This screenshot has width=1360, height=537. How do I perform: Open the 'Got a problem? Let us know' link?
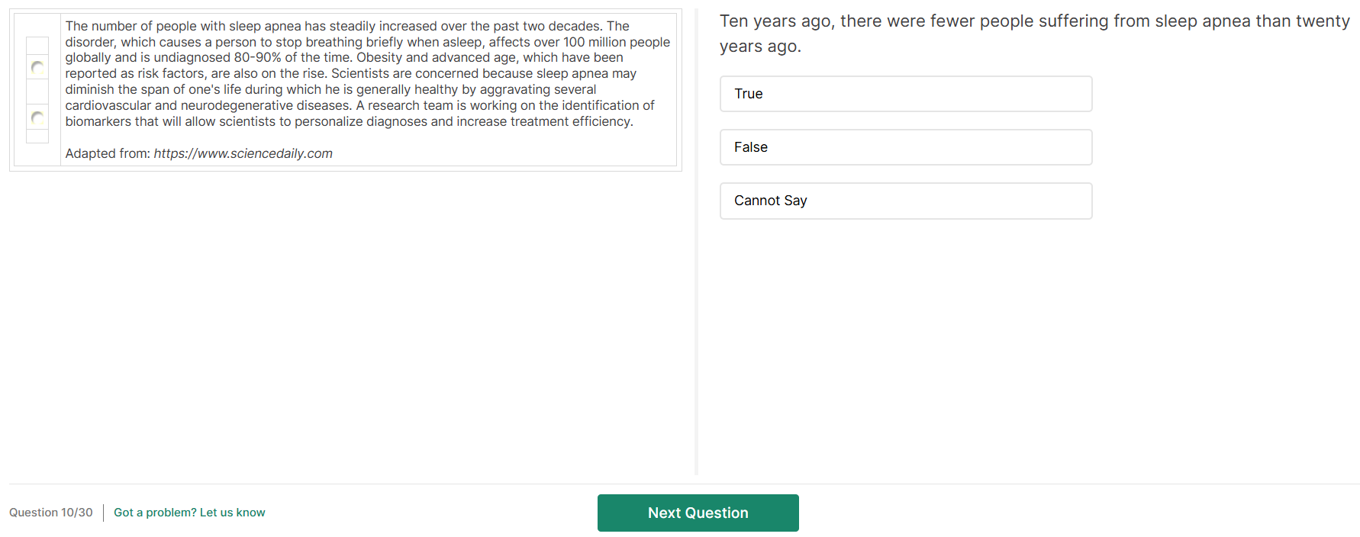[189, 513]
